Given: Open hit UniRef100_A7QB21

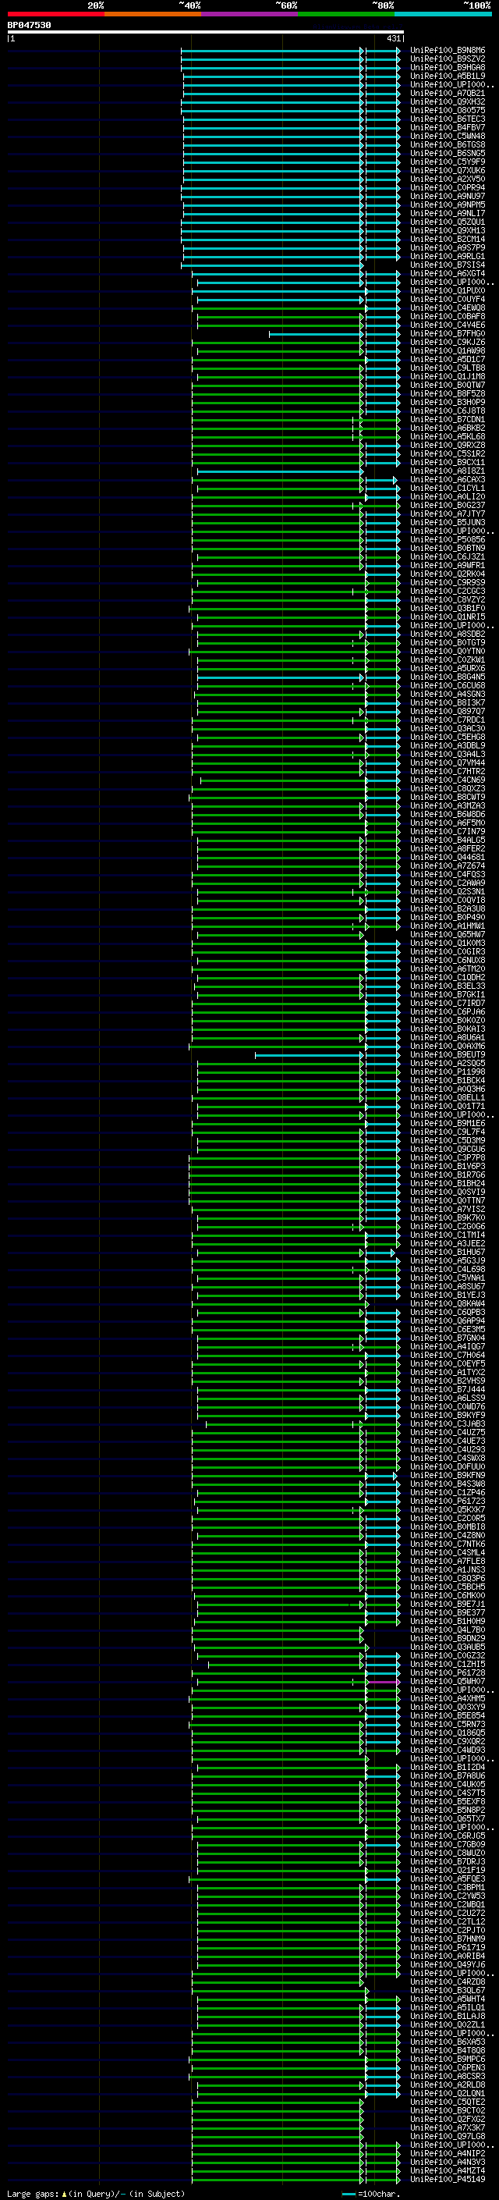Looking at the screenshot, I should (448, 93).
